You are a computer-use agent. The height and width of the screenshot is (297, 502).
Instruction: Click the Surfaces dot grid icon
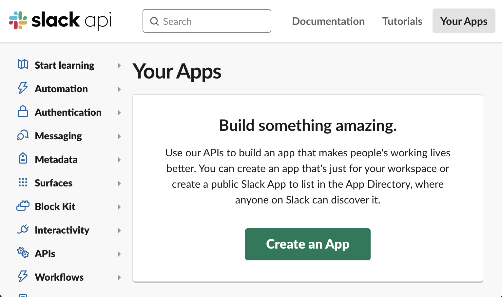click(x=23, y=182)
